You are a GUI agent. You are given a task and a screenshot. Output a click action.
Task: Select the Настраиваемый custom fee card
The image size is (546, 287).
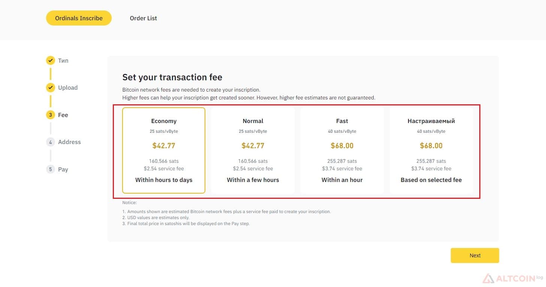(431, 150)
